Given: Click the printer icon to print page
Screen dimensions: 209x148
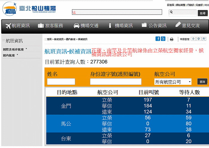Looking at the screenshot, I should (x=172, y=39).
